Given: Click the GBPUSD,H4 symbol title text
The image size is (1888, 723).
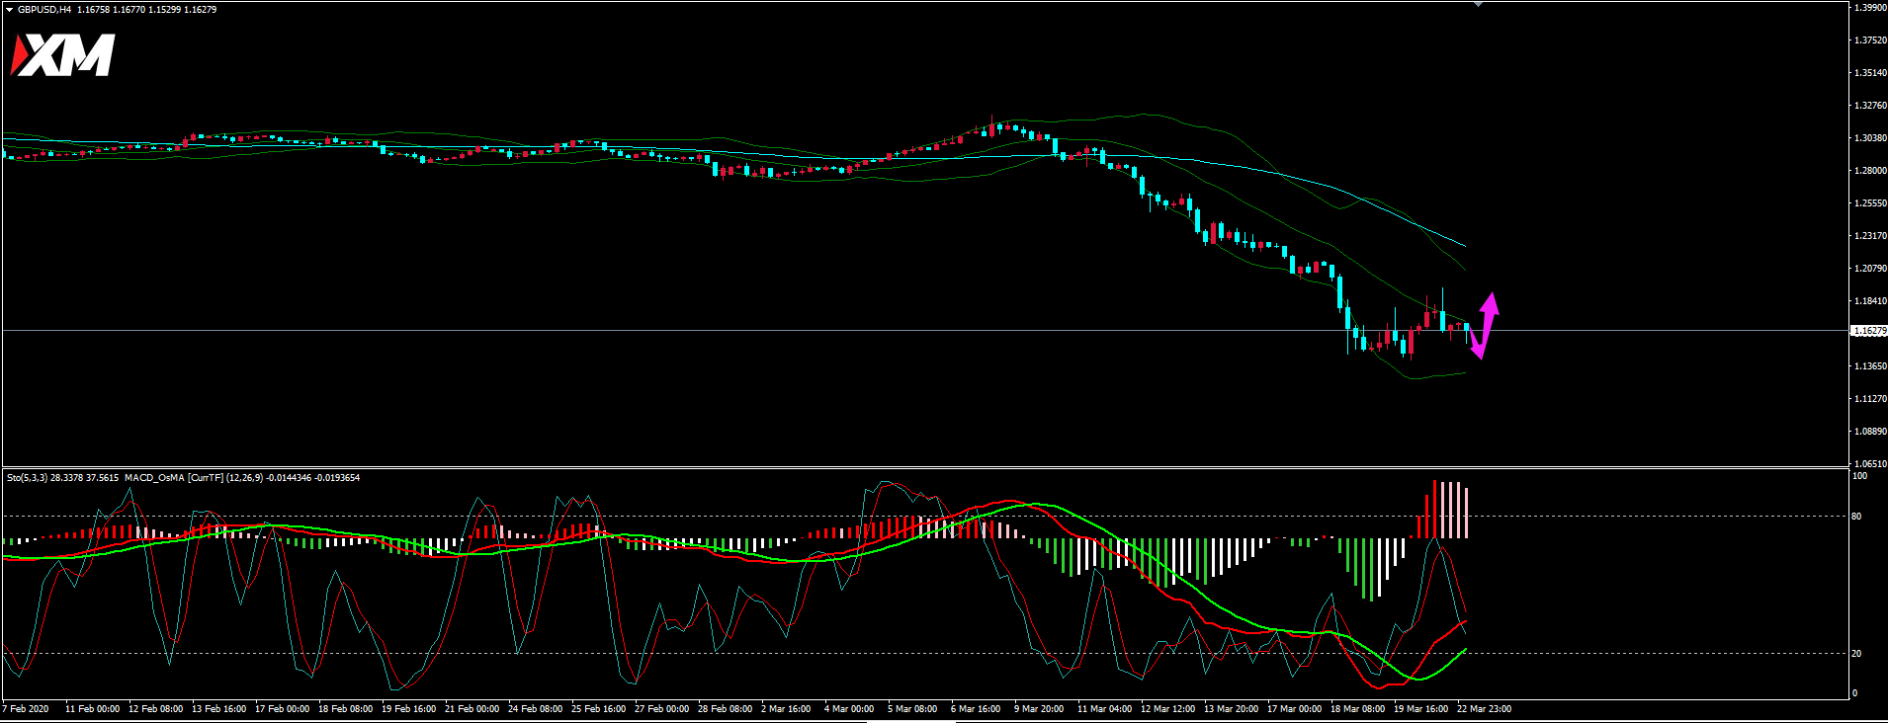Looking at the screenshot, I should click(x=44, y=9).
